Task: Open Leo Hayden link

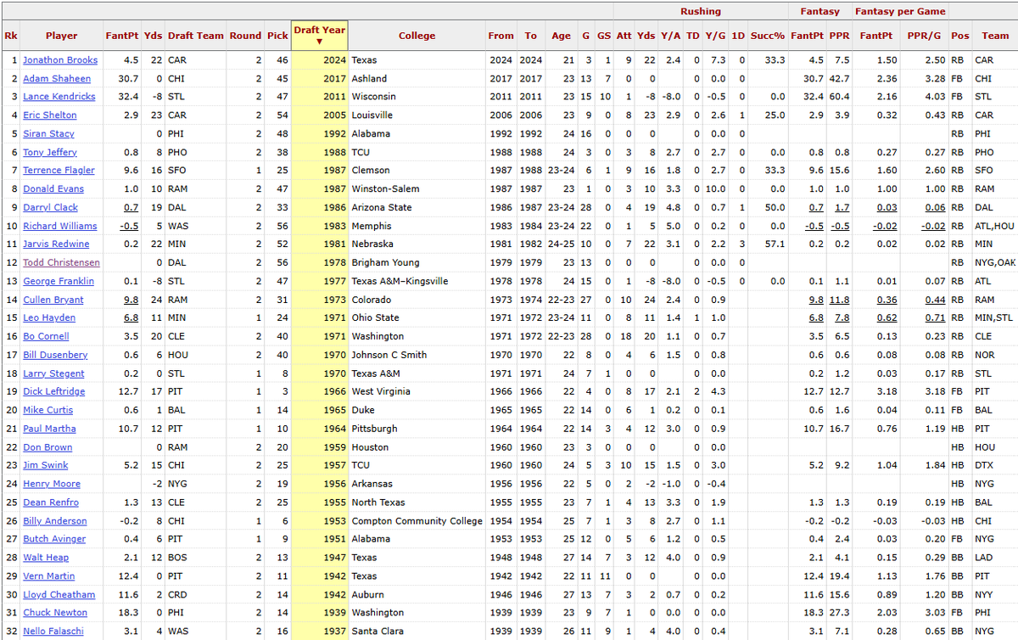Action: coord(49,318)
